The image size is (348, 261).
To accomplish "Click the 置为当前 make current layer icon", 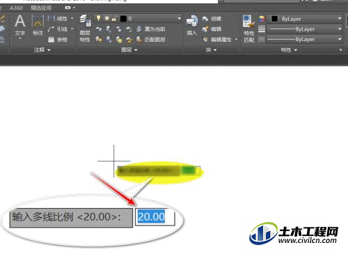I will point(139,29).
